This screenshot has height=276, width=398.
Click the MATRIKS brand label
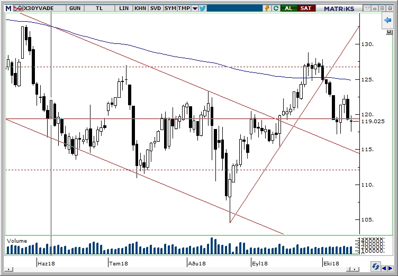pos(339,8)
